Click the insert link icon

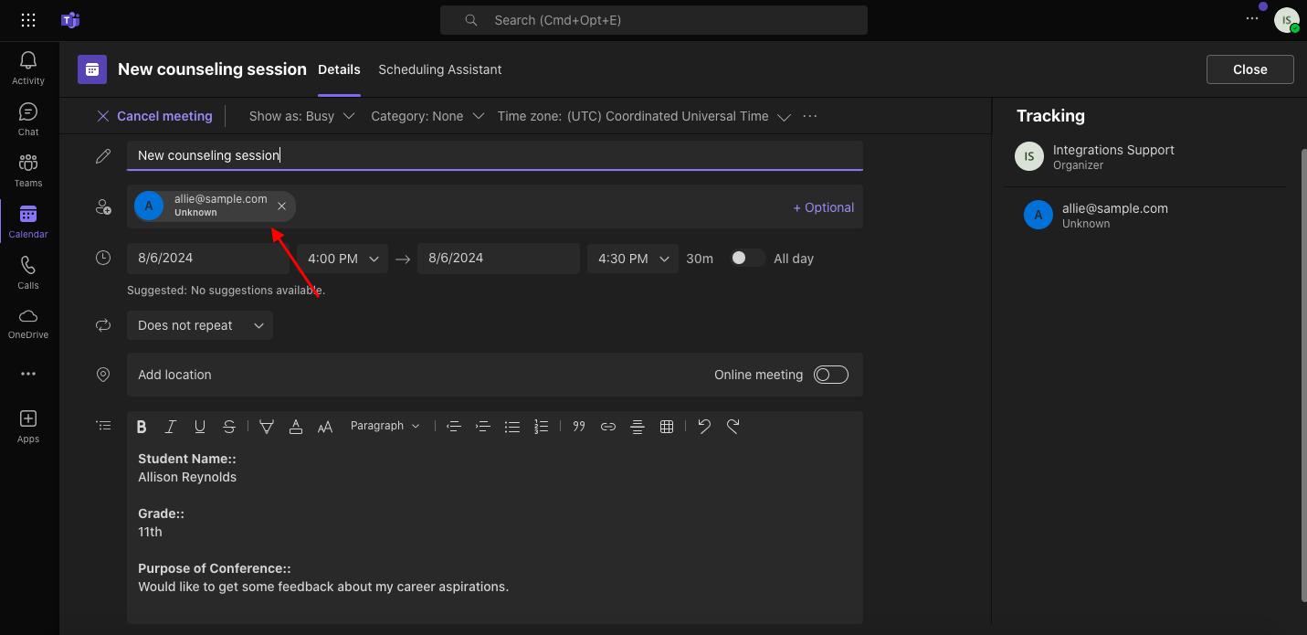[608, 427]
